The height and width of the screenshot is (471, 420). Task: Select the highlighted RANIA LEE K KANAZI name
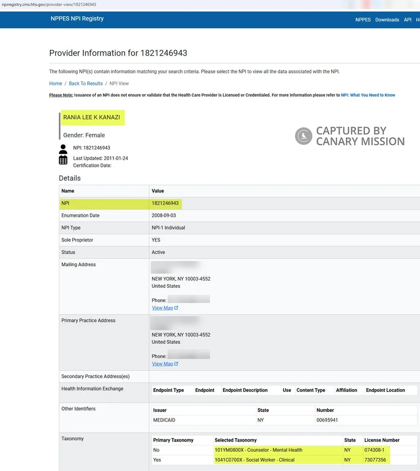92,118
